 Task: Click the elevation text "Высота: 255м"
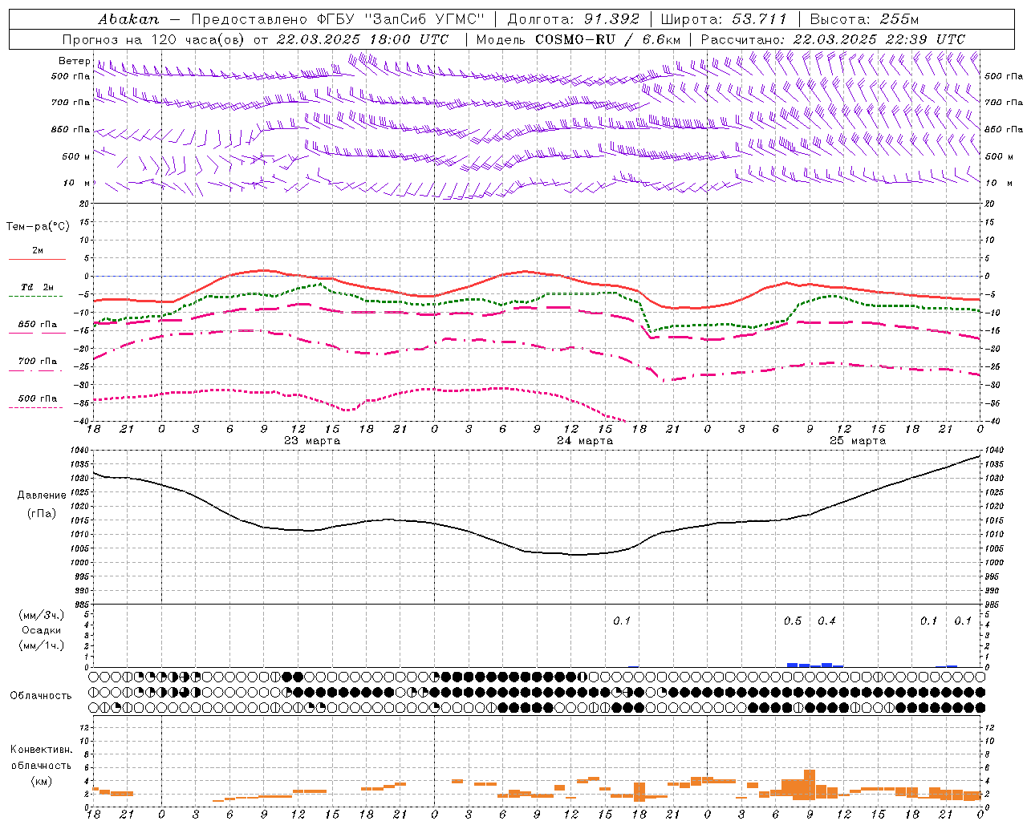[x=864, y=19]
